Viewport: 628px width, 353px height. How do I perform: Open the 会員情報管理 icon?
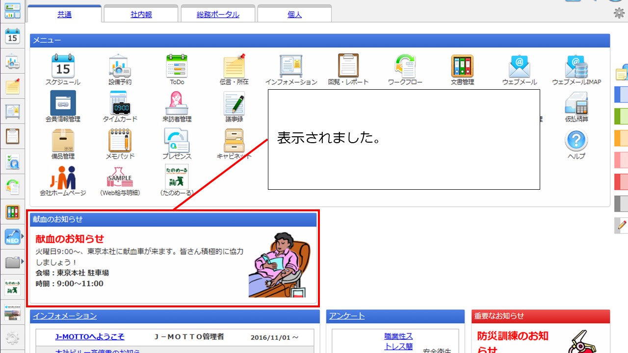click(63, 103)
